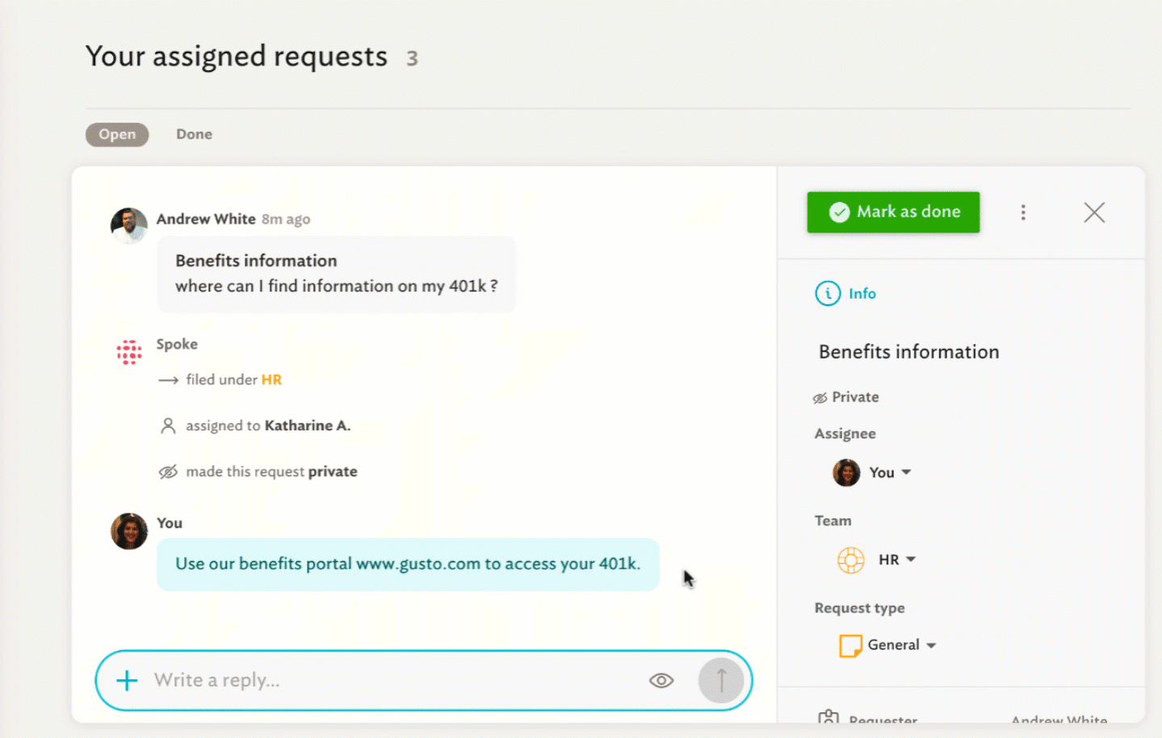
Task: Click the Mark as done button
Action: pos(893,212)
